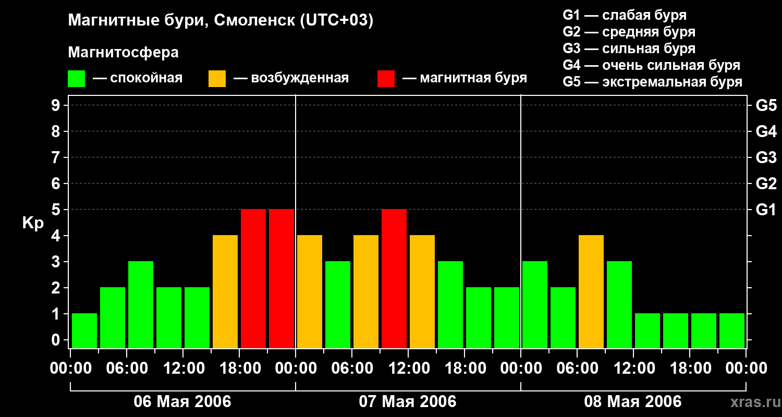Click the green 'спокойная' legend swatch
The height and width of the screenshot is (417, 782).
pos(76,79)
